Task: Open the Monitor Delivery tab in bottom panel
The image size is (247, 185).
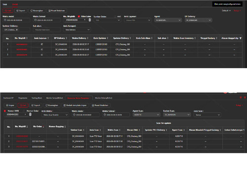Action: click(x=104, y=98)
